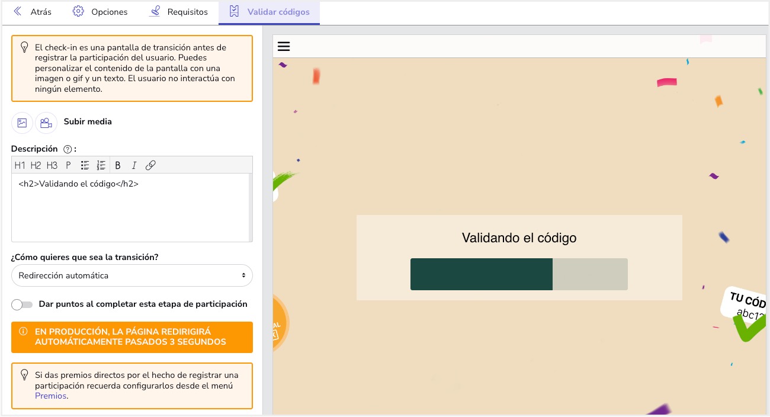Click the Descripción help question icon

[x=67, y=149]
